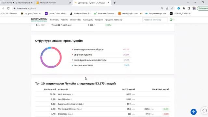
Task: Click Продлить подписку link
Action: pyautogui.click(x=113, y=20)
